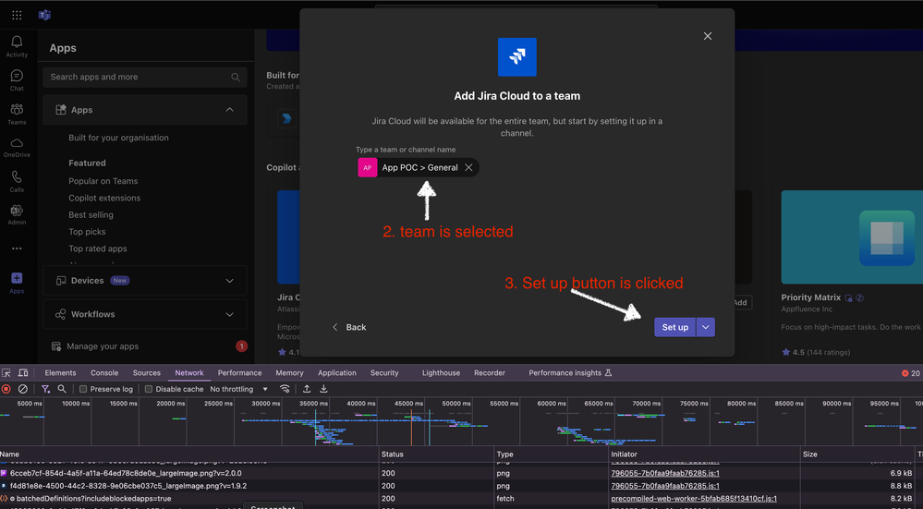Collapse the Apps section chevron

pyautogui.click(x=229, y=110)
